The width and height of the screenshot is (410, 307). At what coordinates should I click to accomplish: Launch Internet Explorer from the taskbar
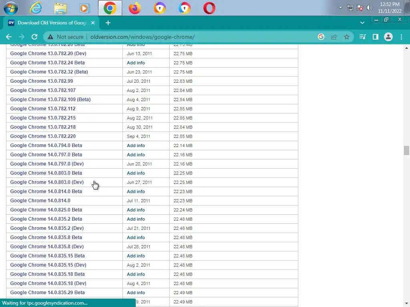pos(36,8)
